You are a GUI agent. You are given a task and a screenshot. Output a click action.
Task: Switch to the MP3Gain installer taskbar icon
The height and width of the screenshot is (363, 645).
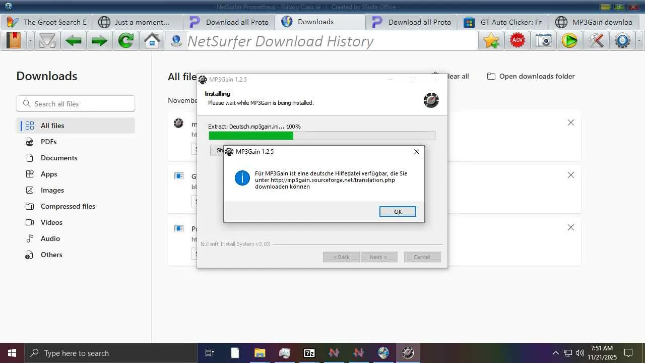coord(408,353)
